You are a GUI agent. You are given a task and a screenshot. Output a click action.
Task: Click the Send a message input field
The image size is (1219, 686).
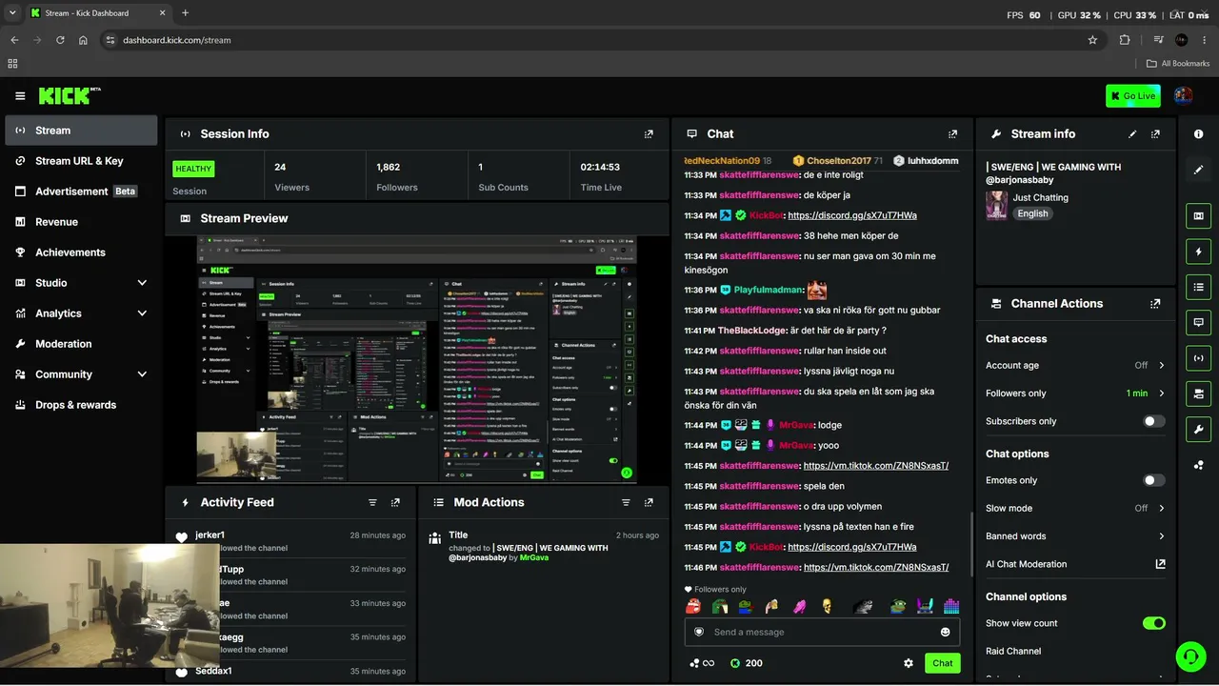coord(823,632)
